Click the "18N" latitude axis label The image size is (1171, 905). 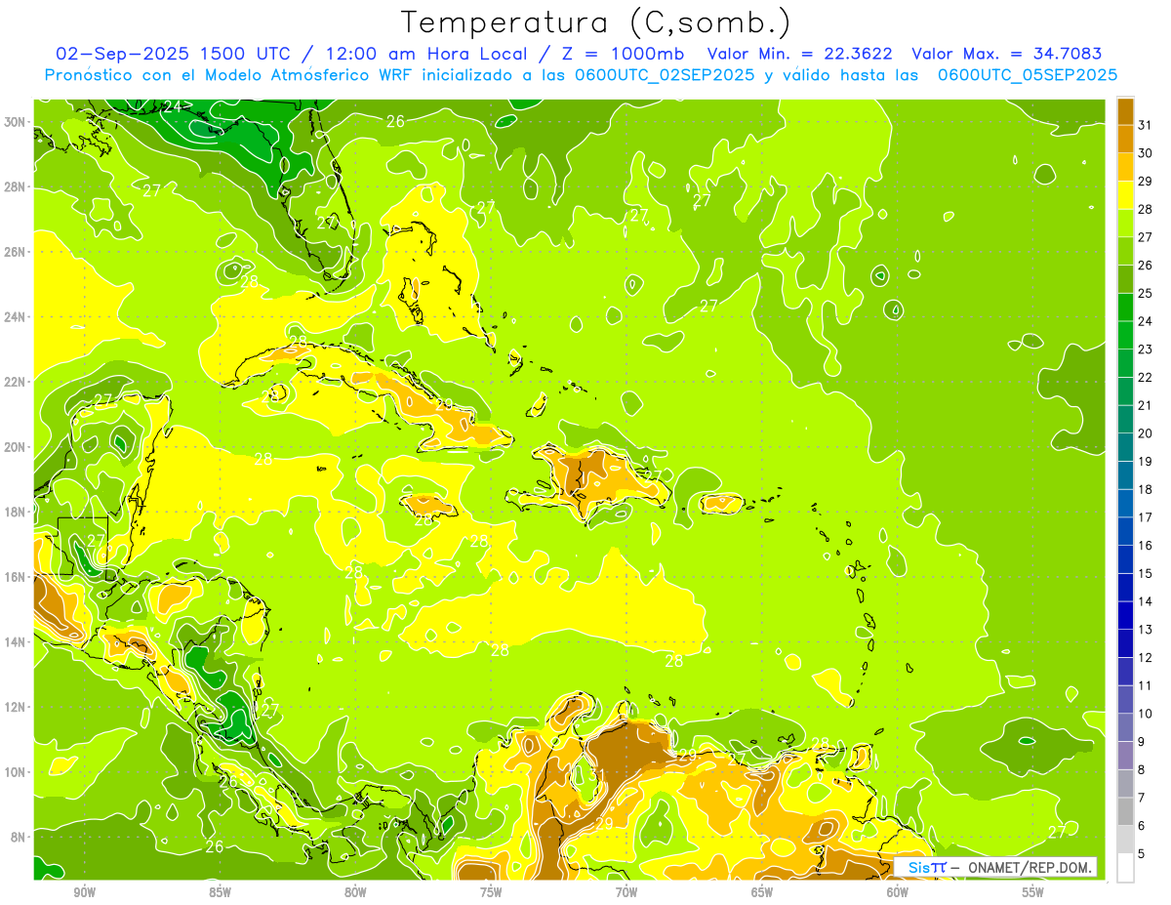coord(15,512)
